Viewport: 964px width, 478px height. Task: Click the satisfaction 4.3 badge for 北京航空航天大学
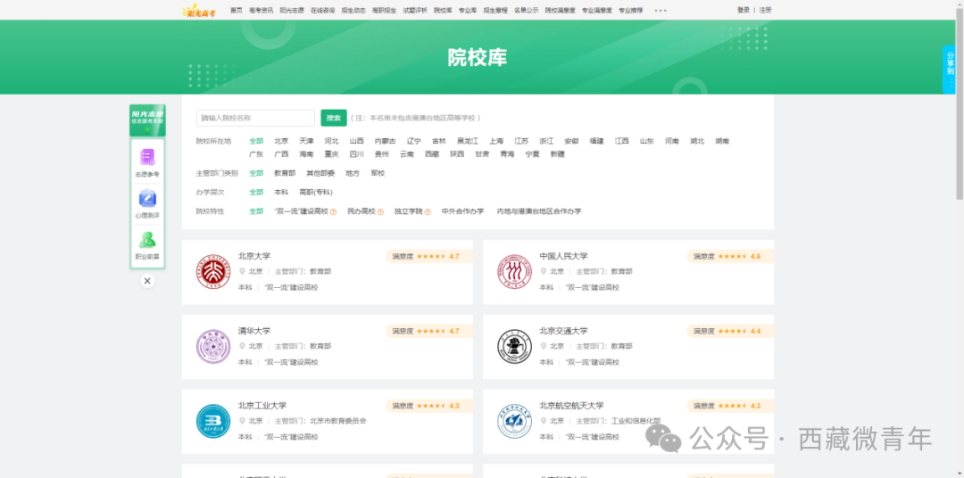click(x=730, y=406)
